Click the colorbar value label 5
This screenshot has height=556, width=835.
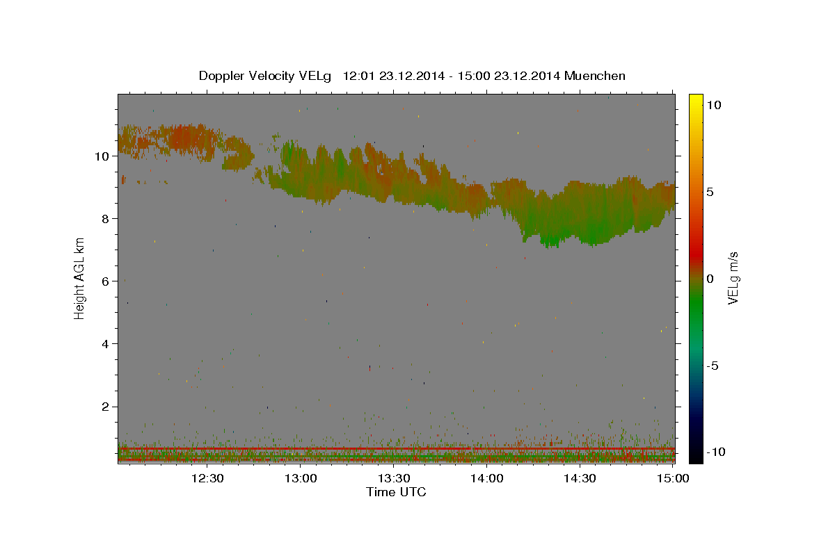point(709,192)
